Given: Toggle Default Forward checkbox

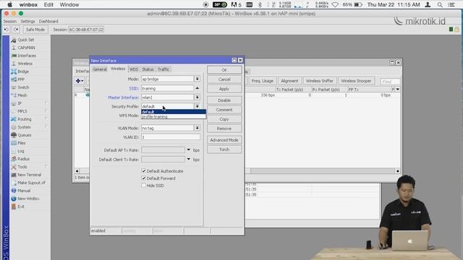Looking at the screenshot, I should (x=143, y=178).
